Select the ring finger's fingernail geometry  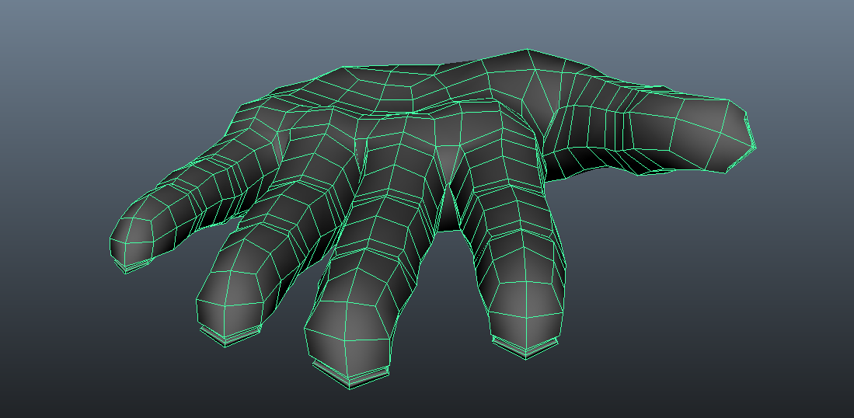coord(229,335)
